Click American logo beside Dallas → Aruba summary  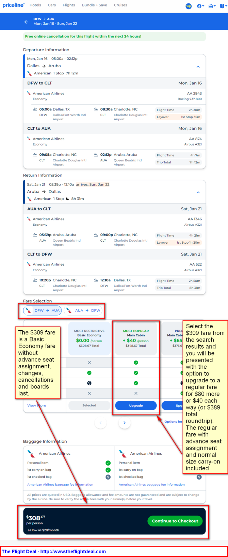coord(30,73)
